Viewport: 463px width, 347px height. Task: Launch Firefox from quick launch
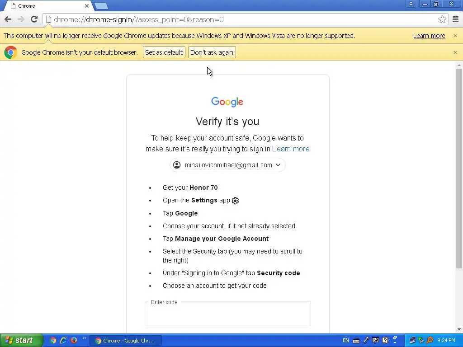74,340
